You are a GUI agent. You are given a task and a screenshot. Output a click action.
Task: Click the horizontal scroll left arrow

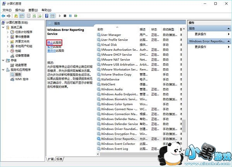tap(98, 154)
